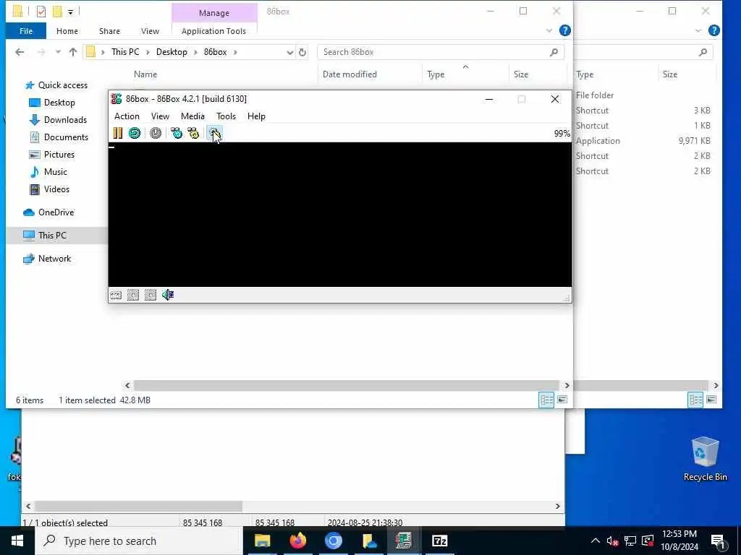The image size is (741, 555).
Task: Switch to the Share ribbon tab
Action: coord(109,31)
